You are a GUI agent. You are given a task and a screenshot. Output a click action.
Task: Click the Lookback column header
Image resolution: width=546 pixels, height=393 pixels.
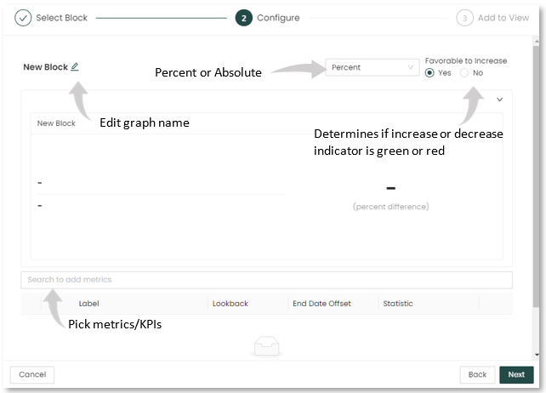coord(229,304)
